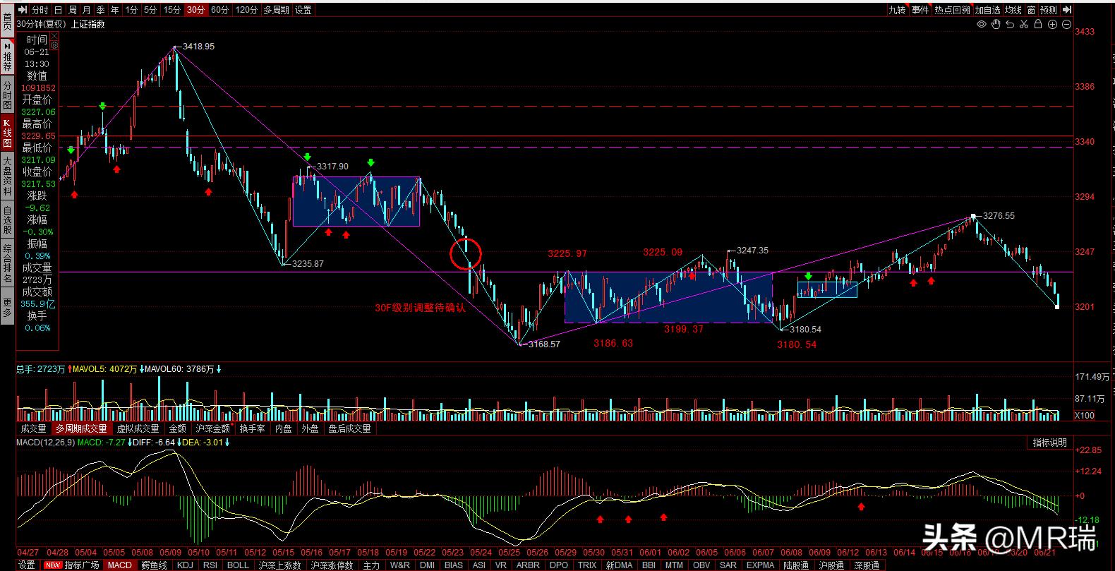Collapse the right panel with arrow-bar icon
Viewport: 1115px width, 571px height.
click(1067, 10)
